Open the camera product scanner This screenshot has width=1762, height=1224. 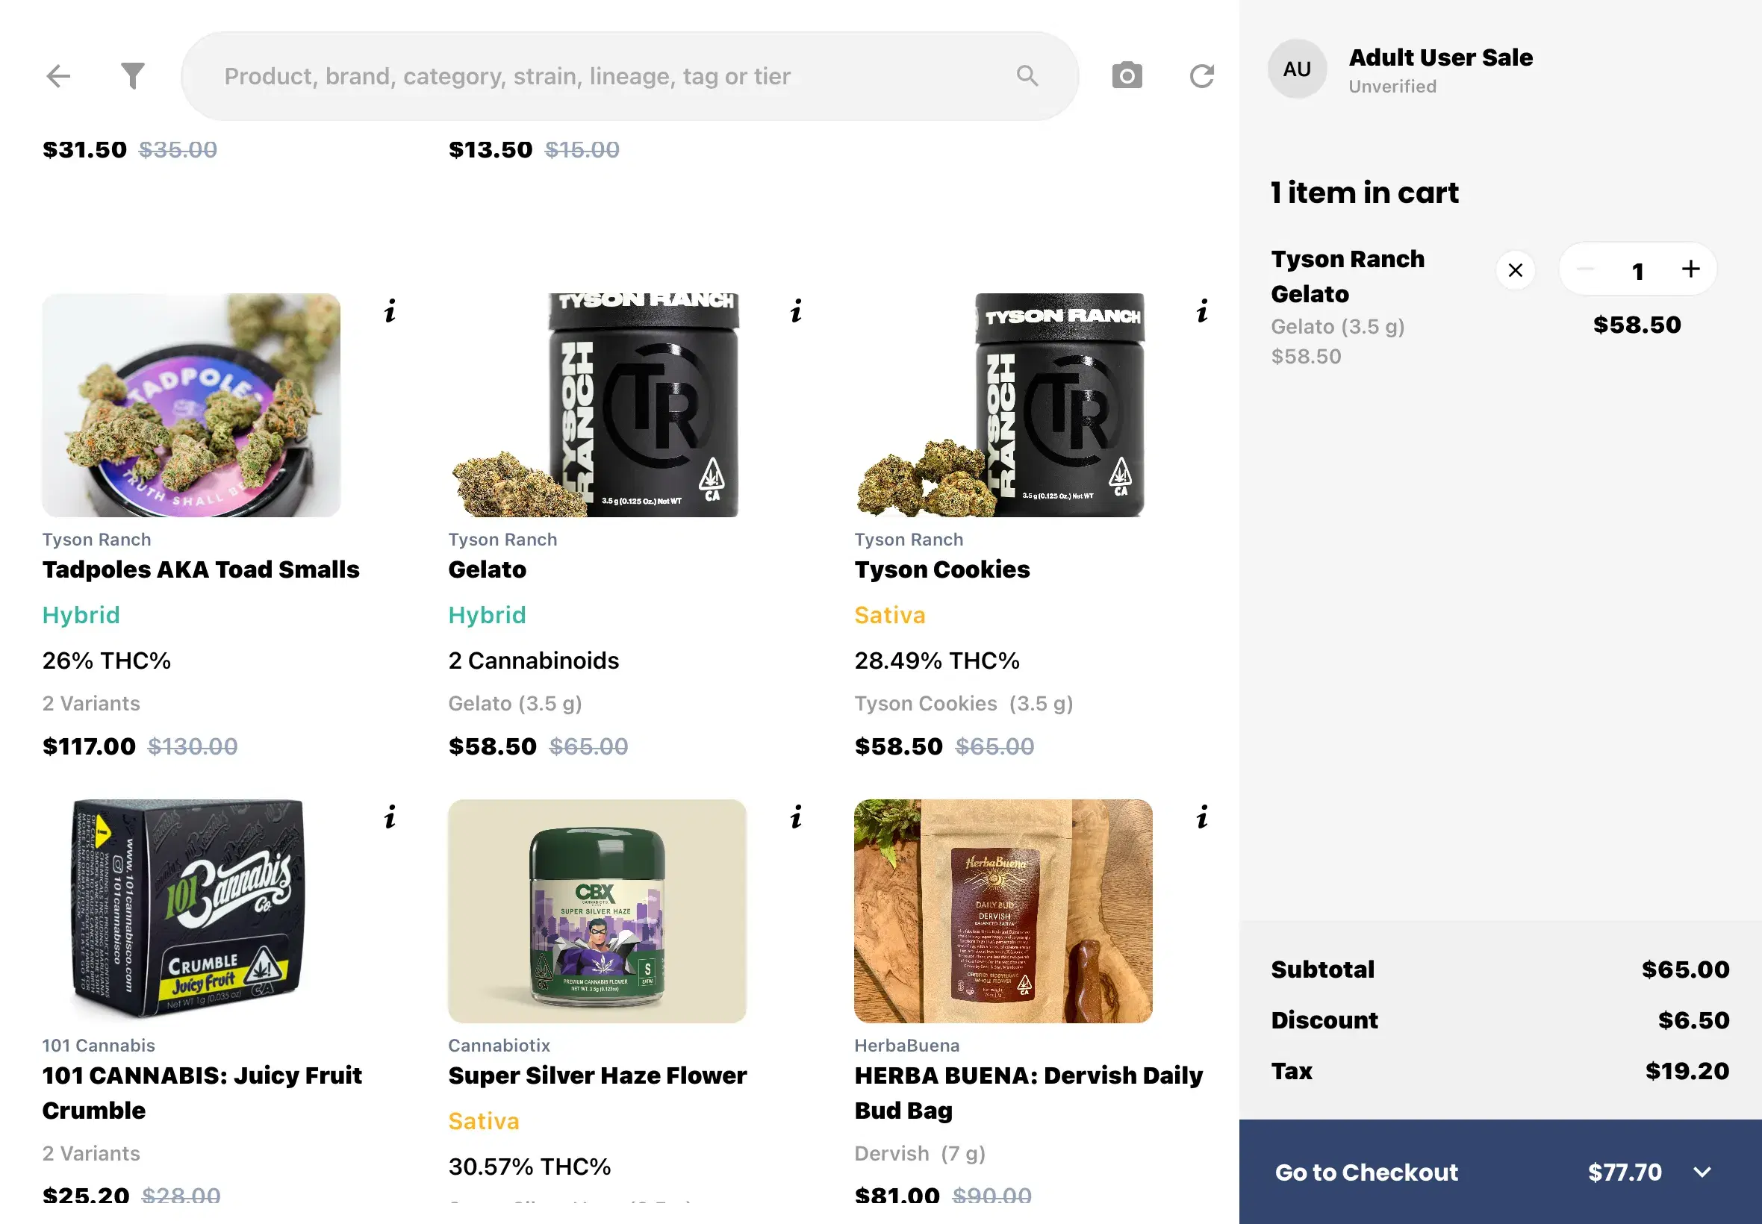coord(1125,75)
